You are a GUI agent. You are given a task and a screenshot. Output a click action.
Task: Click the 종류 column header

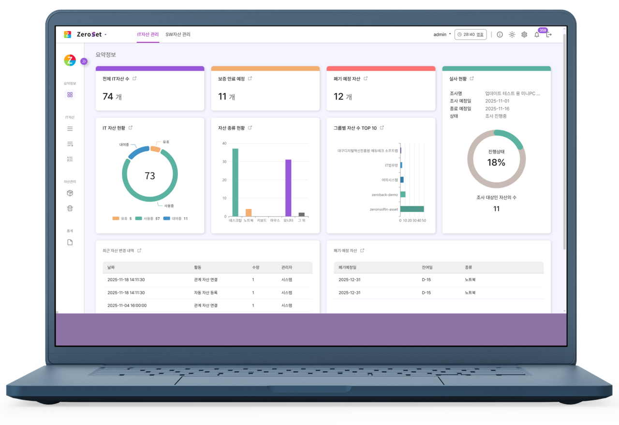click(x=469, y=267)
